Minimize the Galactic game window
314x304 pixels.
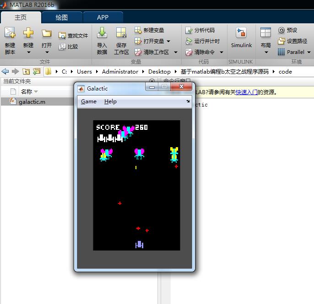(152, 86)
